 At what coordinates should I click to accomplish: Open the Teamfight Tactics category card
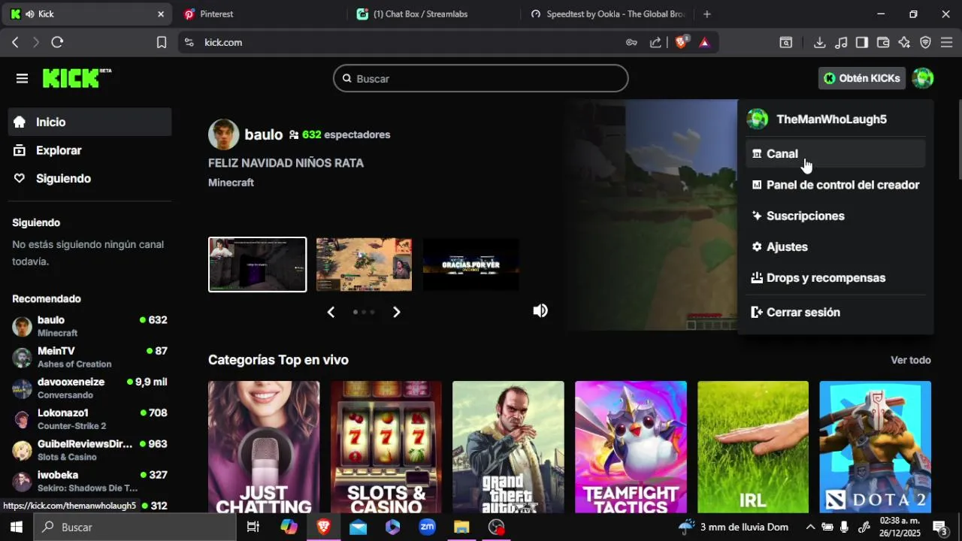click(631, 446)
